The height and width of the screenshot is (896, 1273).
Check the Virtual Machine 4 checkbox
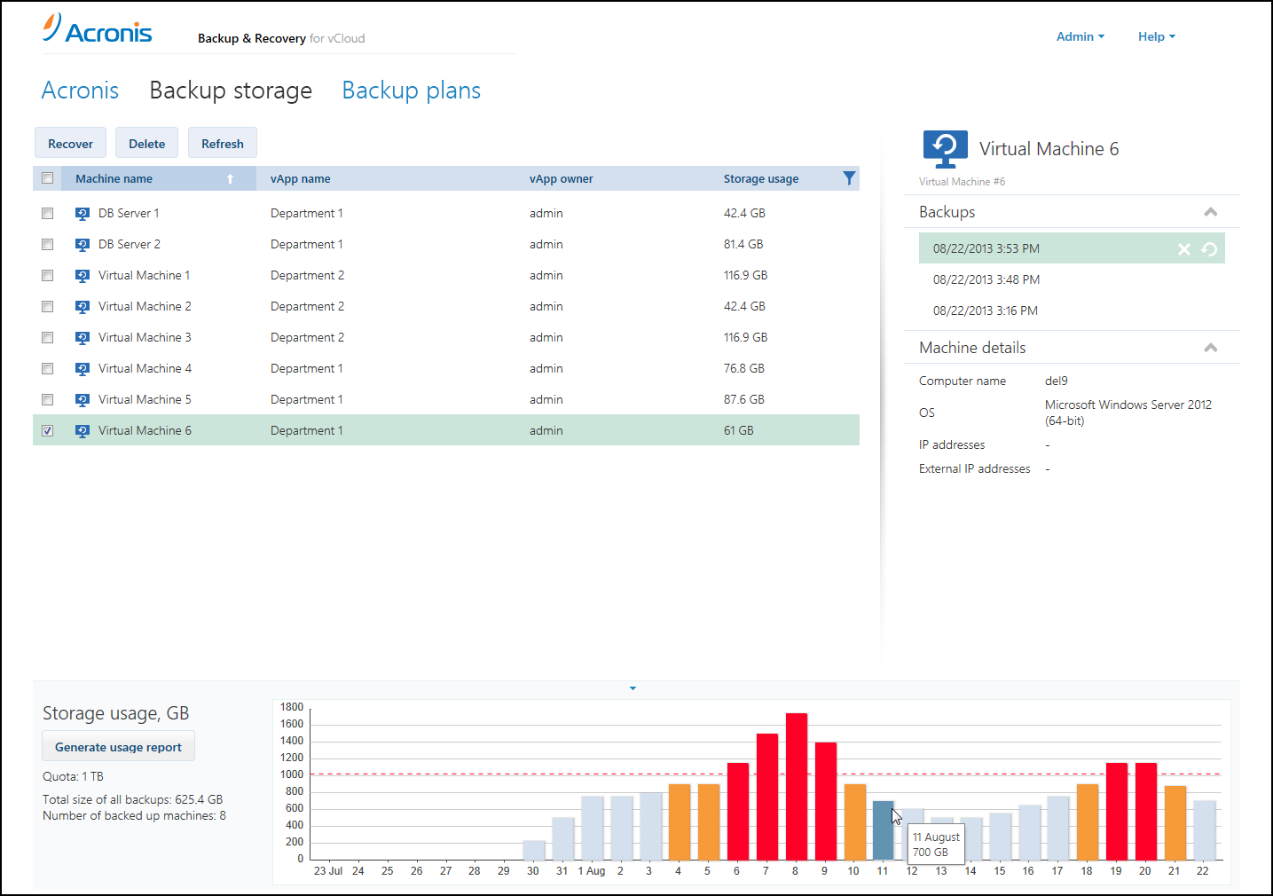pyautogui.click(x=48, y=368)
